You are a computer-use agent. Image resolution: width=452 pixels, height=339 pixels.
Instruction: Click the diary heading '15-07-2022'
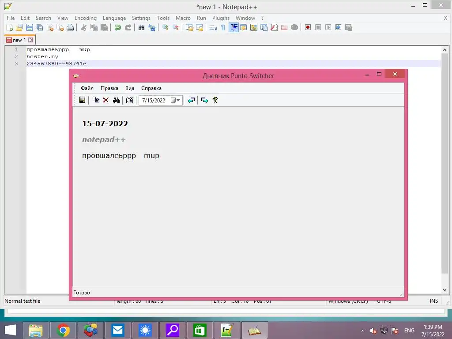[105, 124]
